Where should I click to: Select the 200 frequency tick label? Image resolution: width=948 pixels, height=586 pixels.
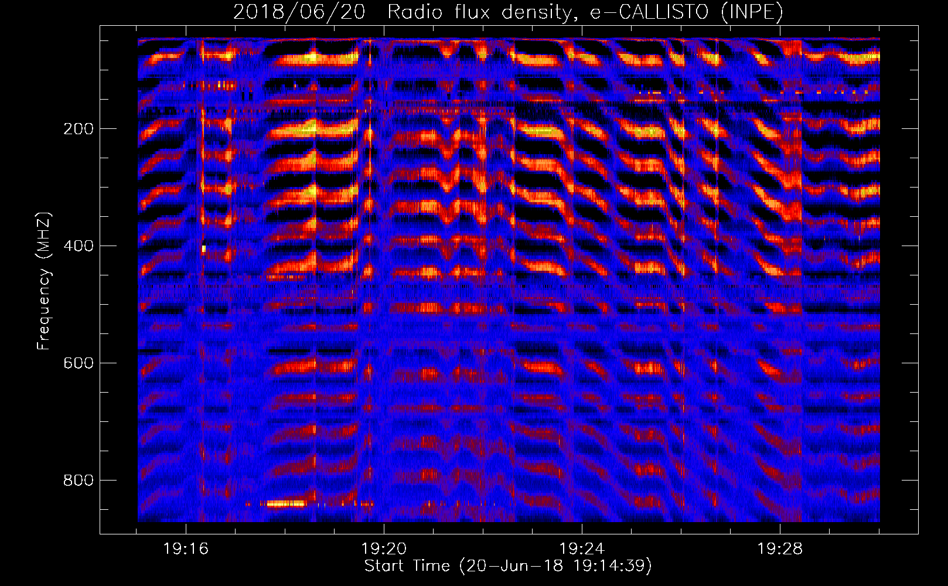click(78, 129)
